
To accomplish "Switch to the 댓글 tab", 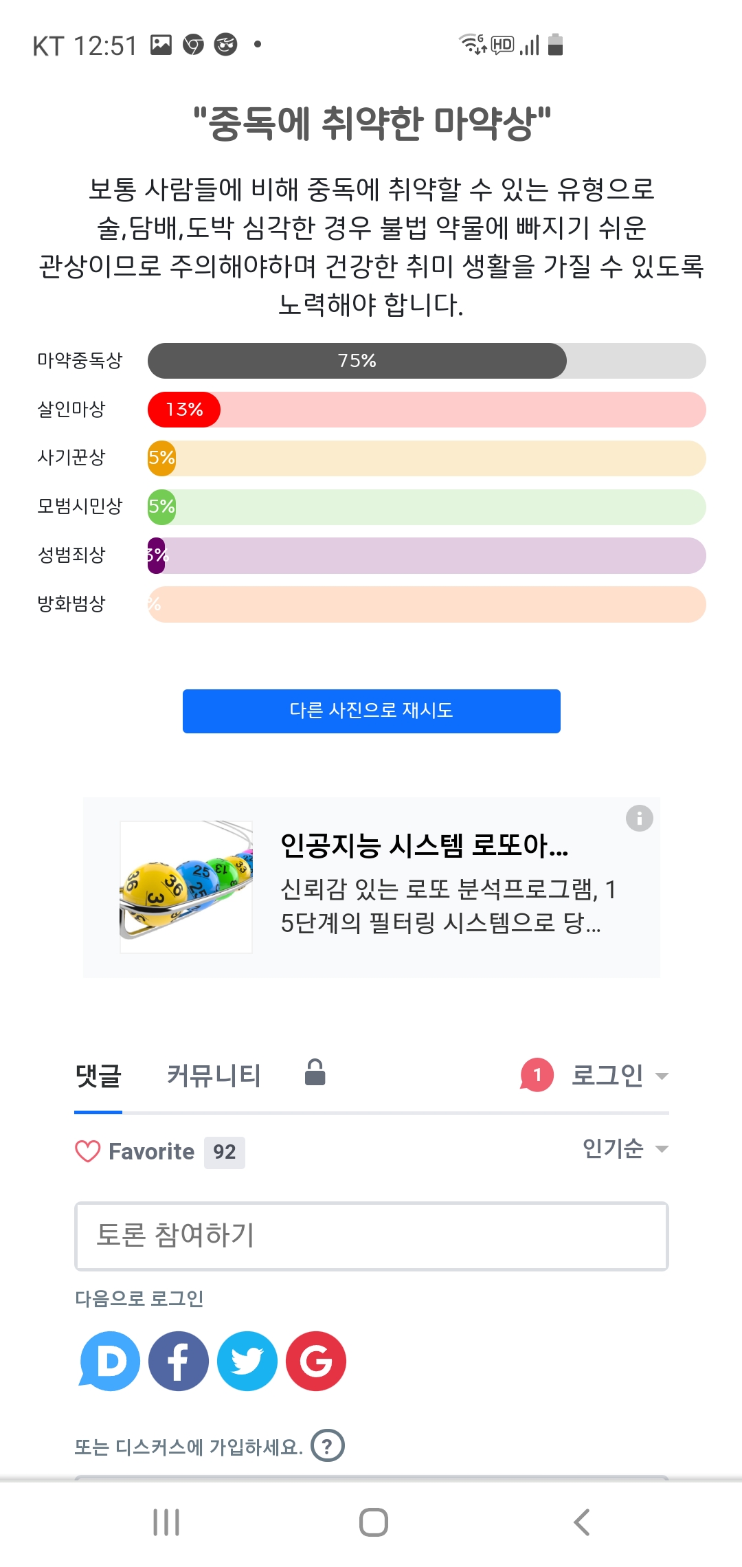I will [98, 1076].
